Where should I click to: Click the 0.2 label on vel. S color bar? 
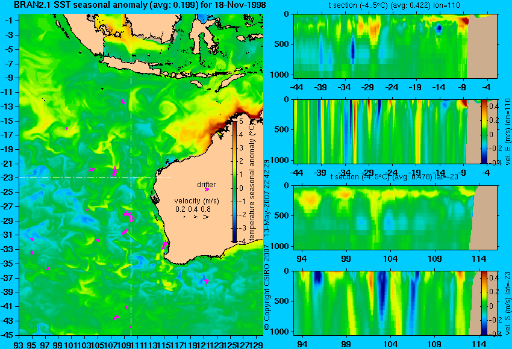pos(494,292)
